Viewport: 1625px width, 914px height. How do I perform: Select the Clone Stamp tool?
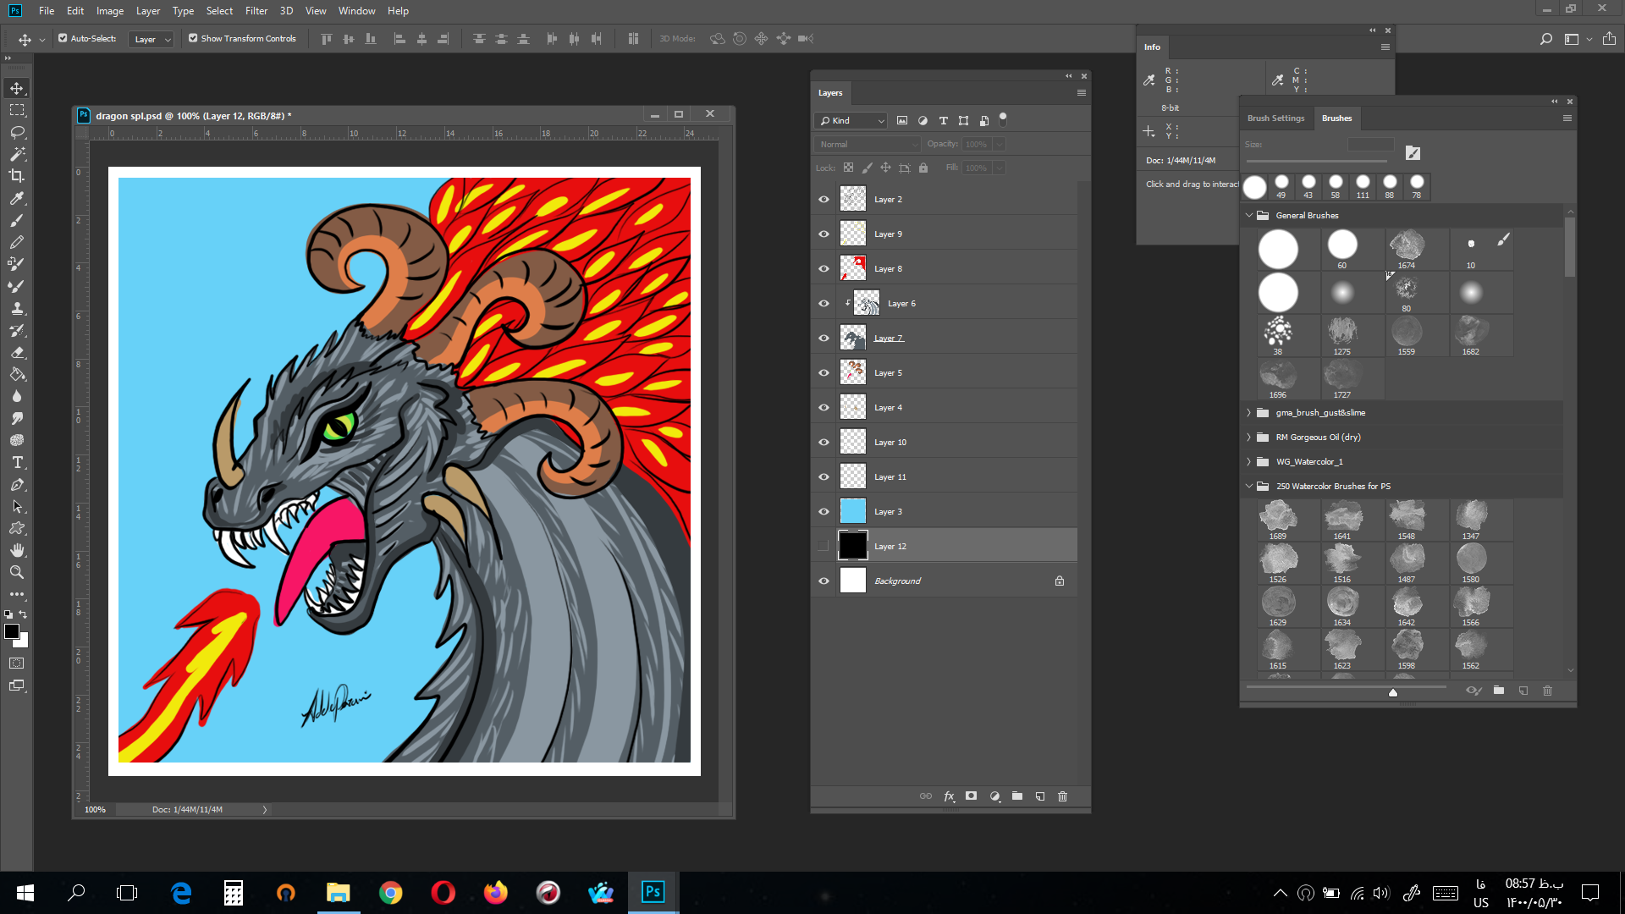point(17,308)
